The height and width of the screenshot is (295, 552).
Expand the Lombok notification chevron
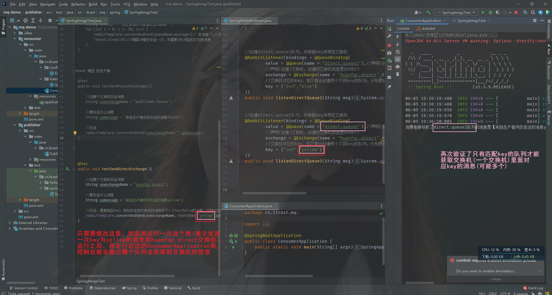[x=539, y=271]
